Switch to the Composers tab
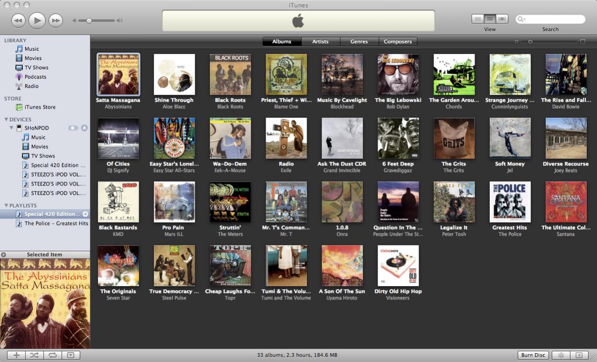Viewport: 597px width, 362px height. (x=398, y=41)
